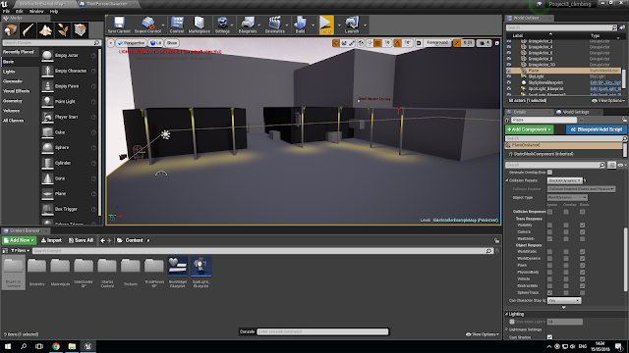Select Geometry Editing mode in Modes panel
Screen dimensions: 629x353
pos(80,30)
